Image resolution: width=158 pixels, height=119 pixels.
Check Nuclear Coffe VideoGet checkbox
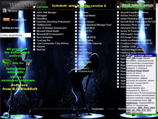point(76,43)
